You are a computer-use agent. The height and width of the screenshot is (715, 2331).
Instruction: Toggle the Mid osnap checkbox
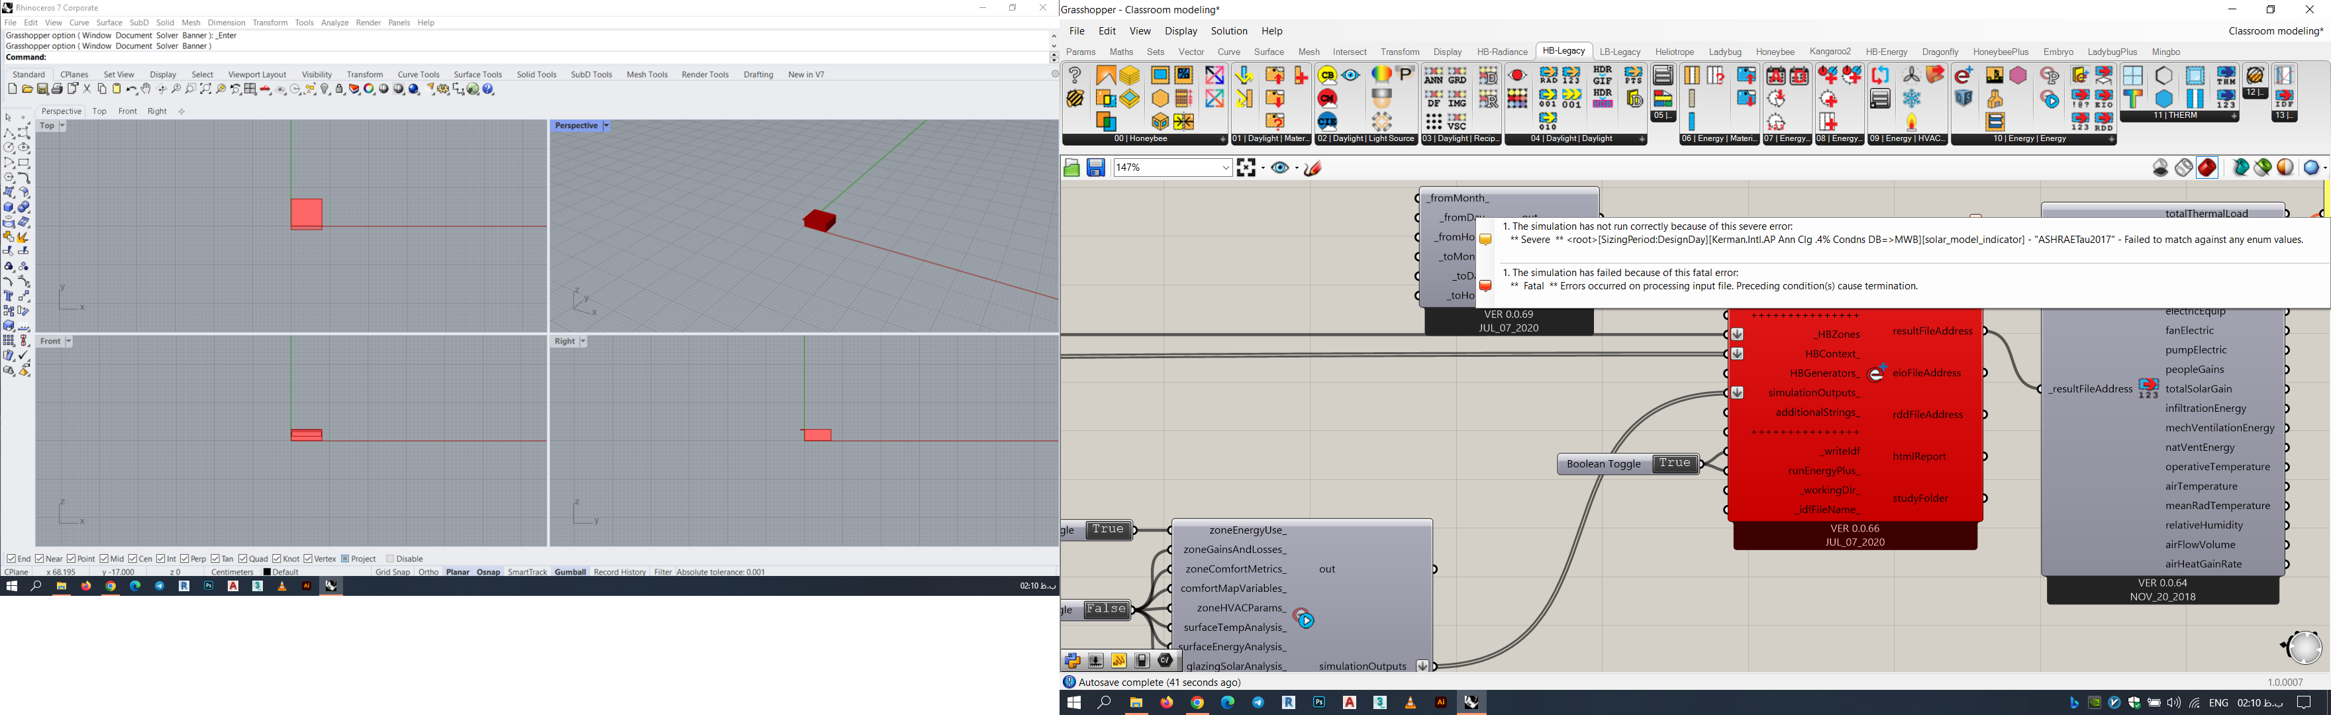point(104,559)
